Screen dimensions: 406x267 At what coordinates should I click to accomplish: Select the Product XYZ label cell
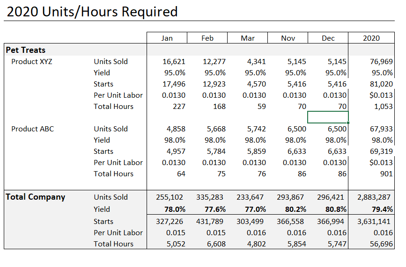point(31,62)
